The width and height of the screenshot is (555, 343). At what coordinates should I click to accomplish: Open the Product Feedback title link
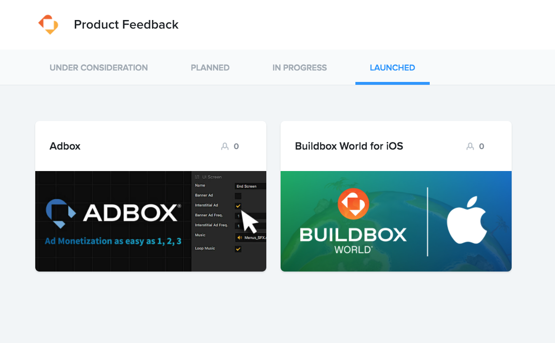point(126,24)
